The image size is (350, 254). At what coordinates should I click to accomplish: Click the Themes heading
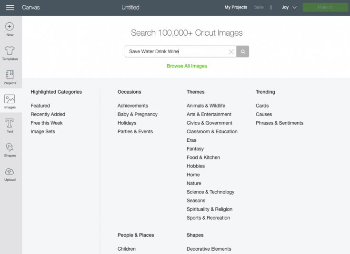196,92
